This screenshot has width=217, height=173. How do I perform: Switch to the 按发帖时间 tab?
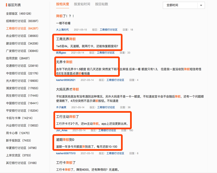pos(82,4)
